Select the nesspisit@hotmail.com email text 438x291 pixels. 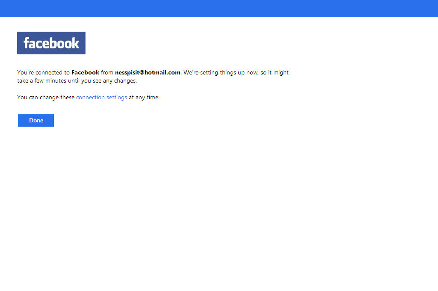coord(148,72)
